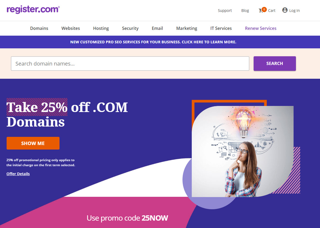The width and height of the screenshot is (320, 228).
Task: Open the Hosting menu
Action: point(101,28)
